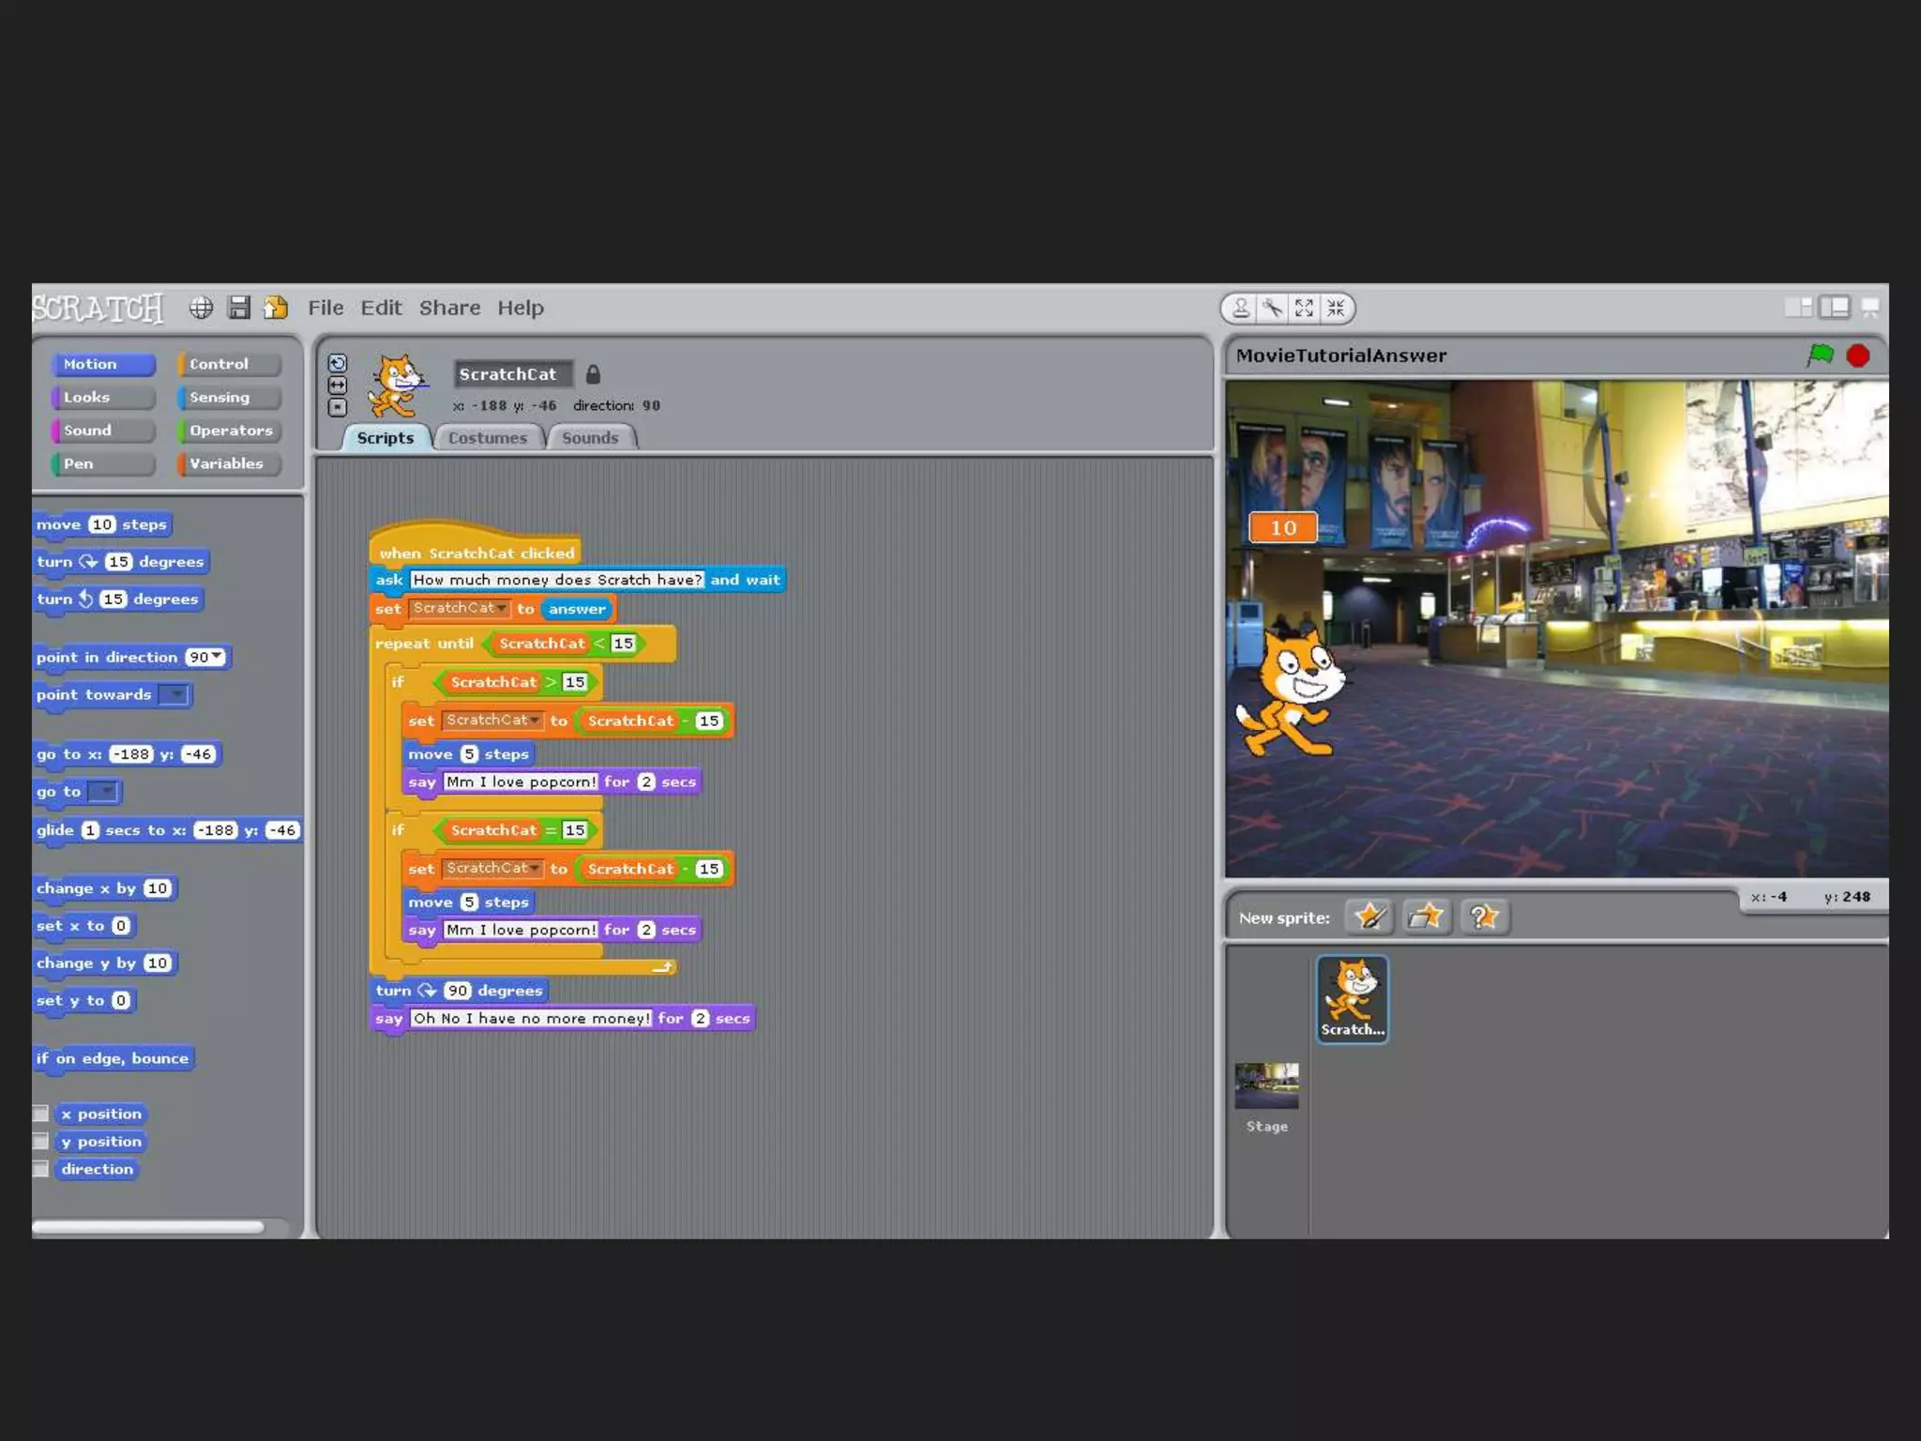
Task: Select the grow sprite tool
Action: tap(1304, 308)
